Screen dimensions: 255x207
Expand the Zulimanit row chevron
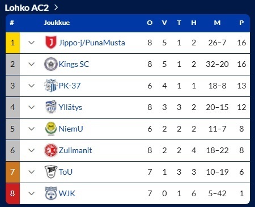pyautogui.click(x=31, y=150)
